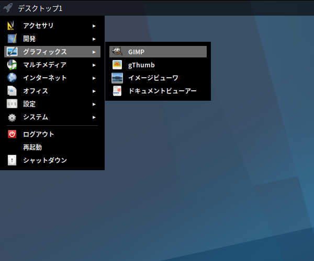Open the オフィス menu entry
314x261 pixels.
(52, 91)
